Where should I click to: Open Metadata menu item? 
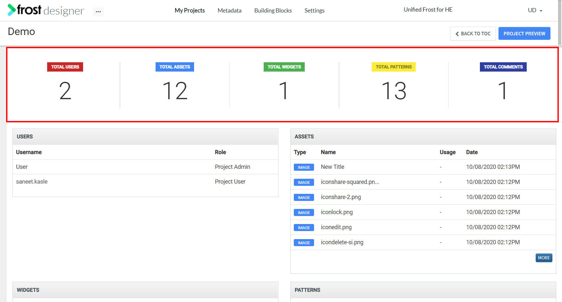(229, 11)
